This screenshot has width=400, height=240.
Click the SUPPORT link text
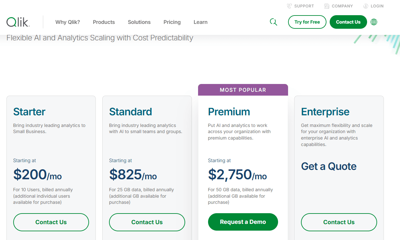[304, 6]
